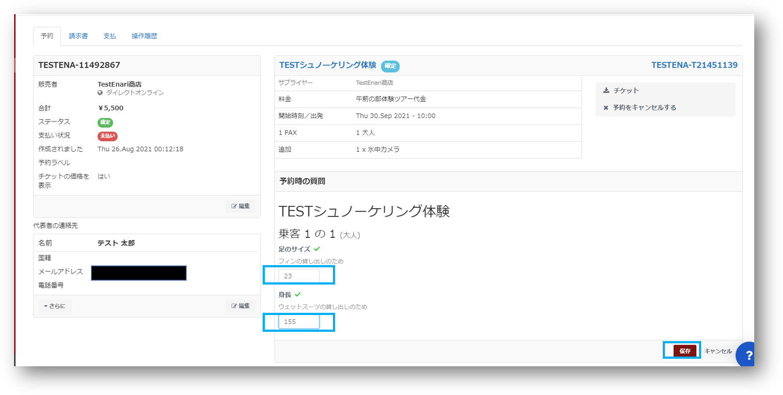
Task: Click the globe icon beside ダイレクトオンライン
Action: click(100, 93)
